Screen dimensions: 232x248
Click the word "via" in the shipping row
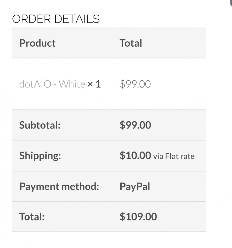pyautogui.click(x=158, y=156)
